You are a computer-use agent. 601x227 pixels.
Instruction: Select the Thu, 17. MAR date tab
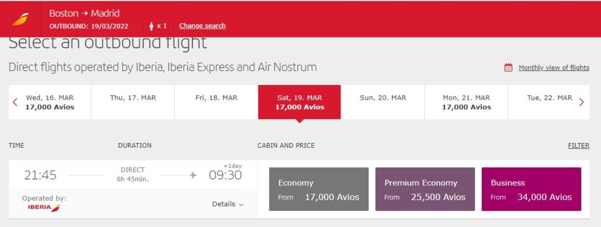133,102
